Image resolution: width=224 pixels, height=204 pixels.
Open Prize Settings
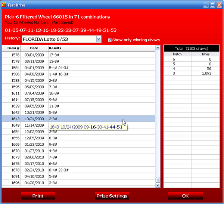coord(112,196)
